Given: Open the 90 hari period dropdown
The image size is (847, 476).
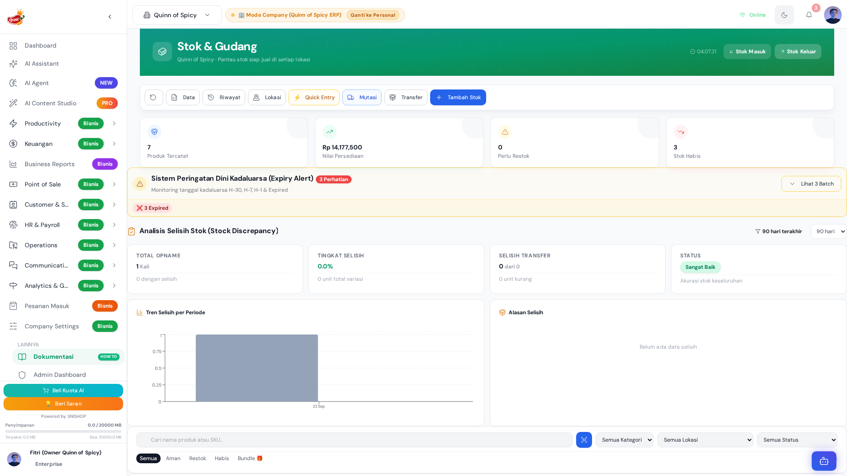Looking at the screenshot, I should point(828,231).
